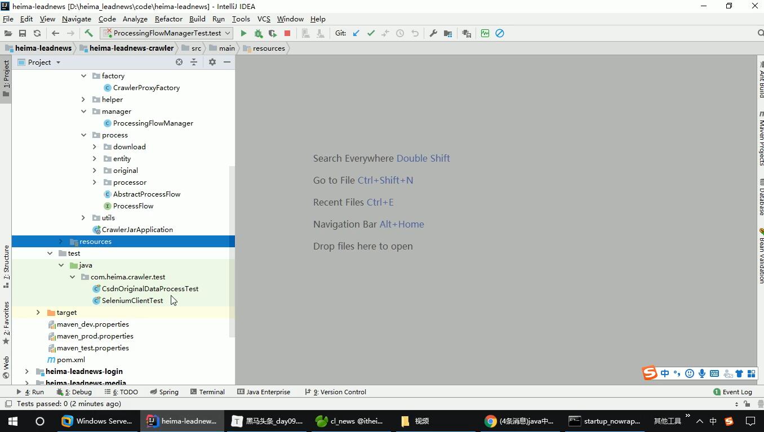Expand the helper folder
The height and width of the screenshot is (432, 764).
[x=83, y=100]
